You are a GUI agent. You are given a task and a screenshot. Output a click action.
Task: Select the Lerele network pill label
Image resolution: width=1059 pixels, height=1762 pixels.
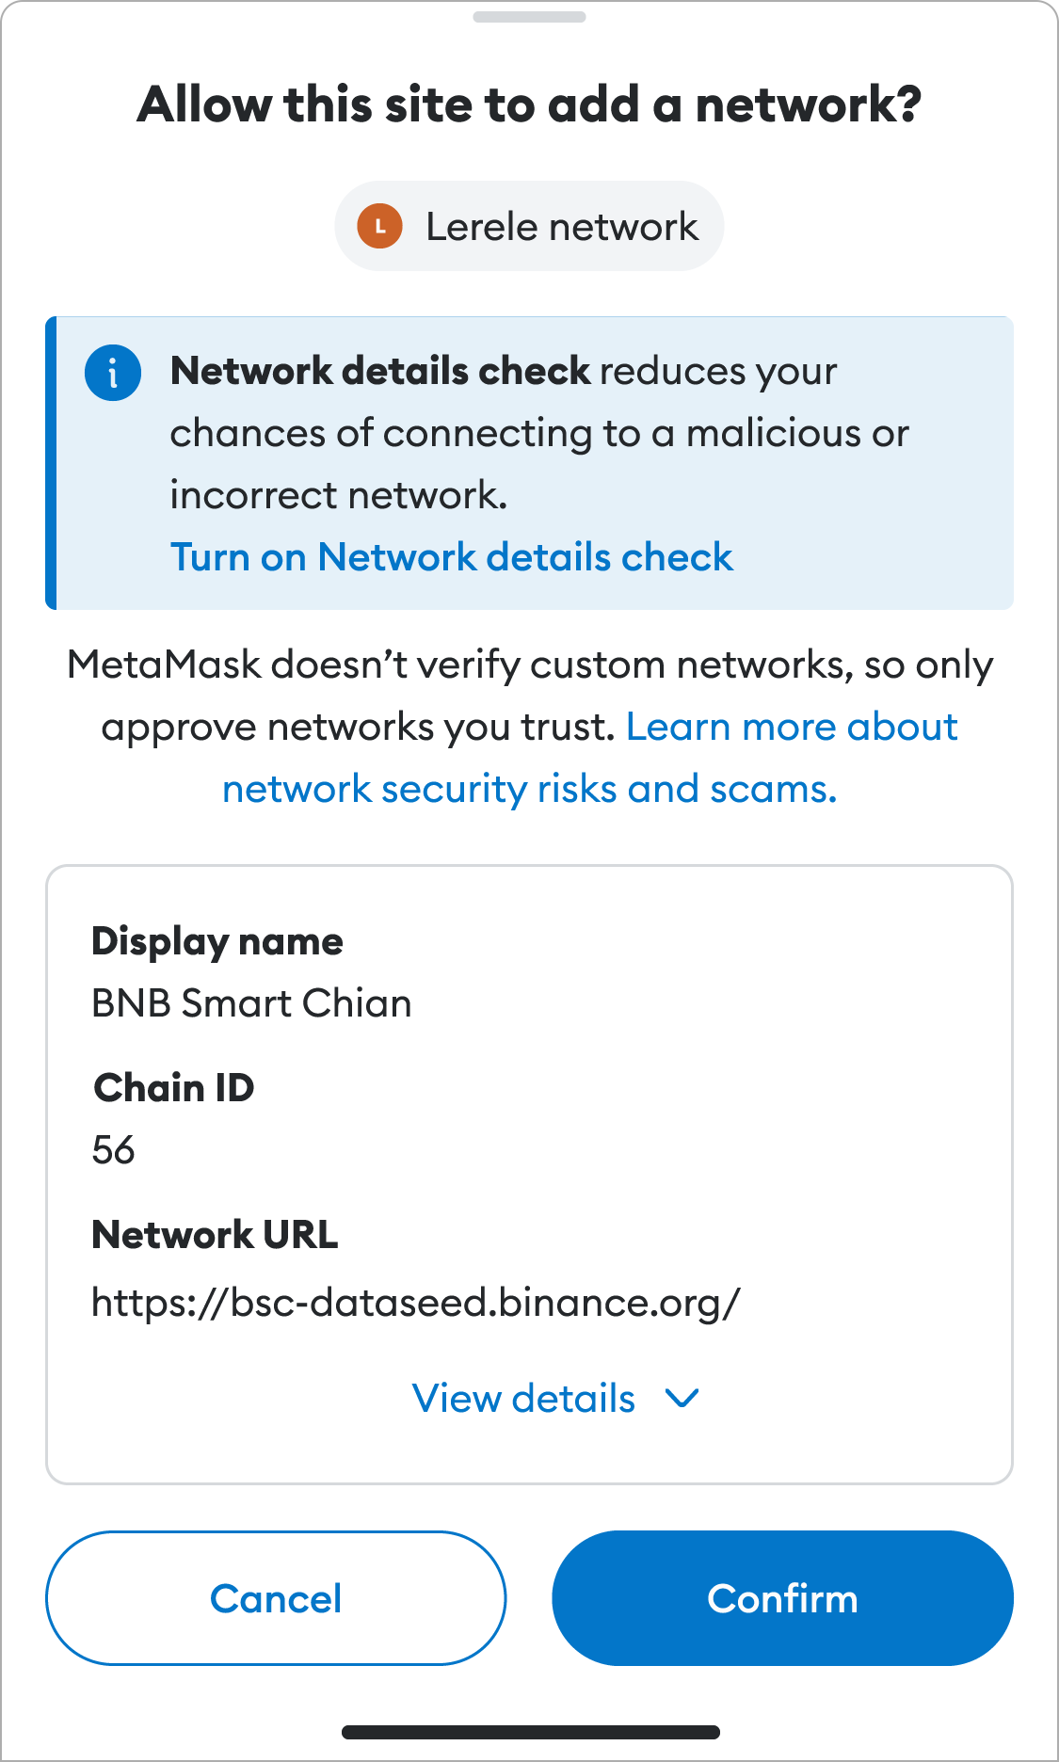(562, 227)
